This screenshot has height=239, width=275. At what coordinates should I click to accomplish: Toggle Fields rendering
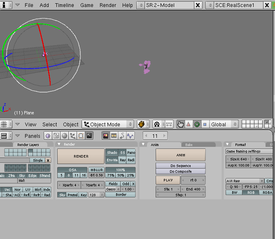pyautogui.click(x=113, y=183)
